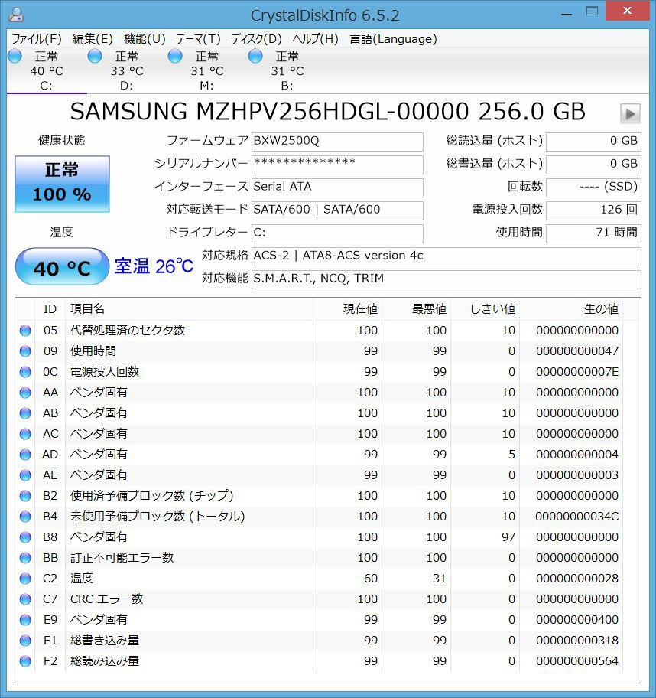Select the C: disk tab
Image resolution: width=656 pixels, height=698 pixels.
click(46, 70)
